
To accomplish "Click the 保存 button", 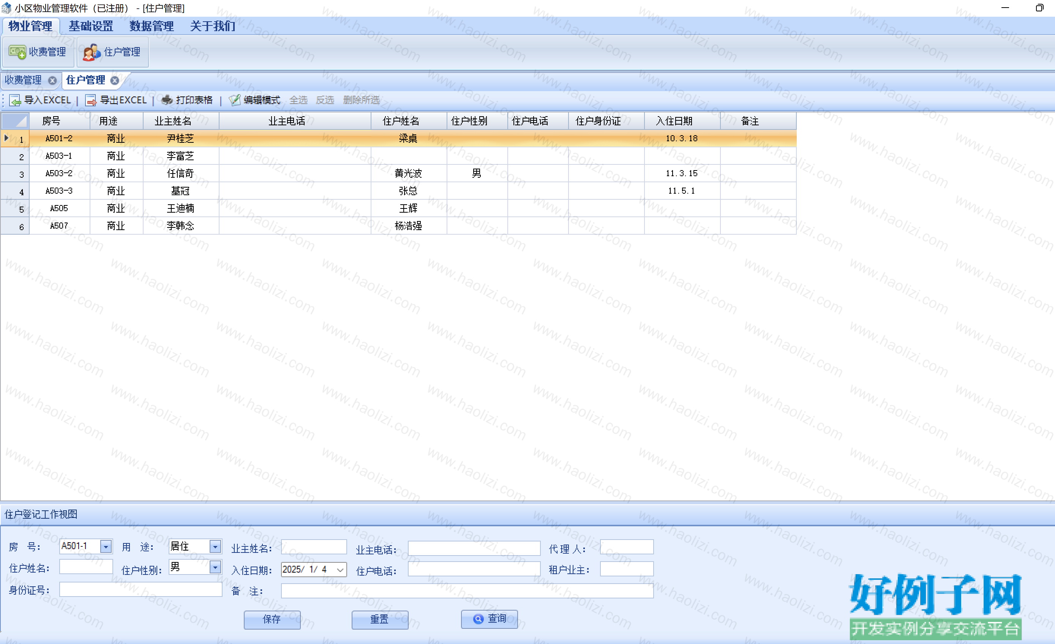I will click(272, 620).
